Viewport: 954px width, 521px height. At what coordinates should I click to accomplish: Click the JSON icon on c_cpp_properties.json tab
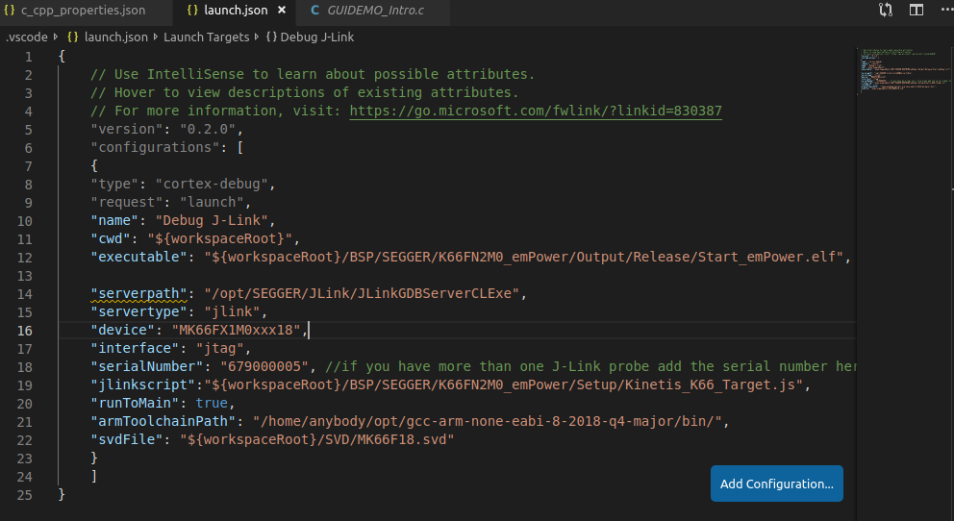(10, 11)
